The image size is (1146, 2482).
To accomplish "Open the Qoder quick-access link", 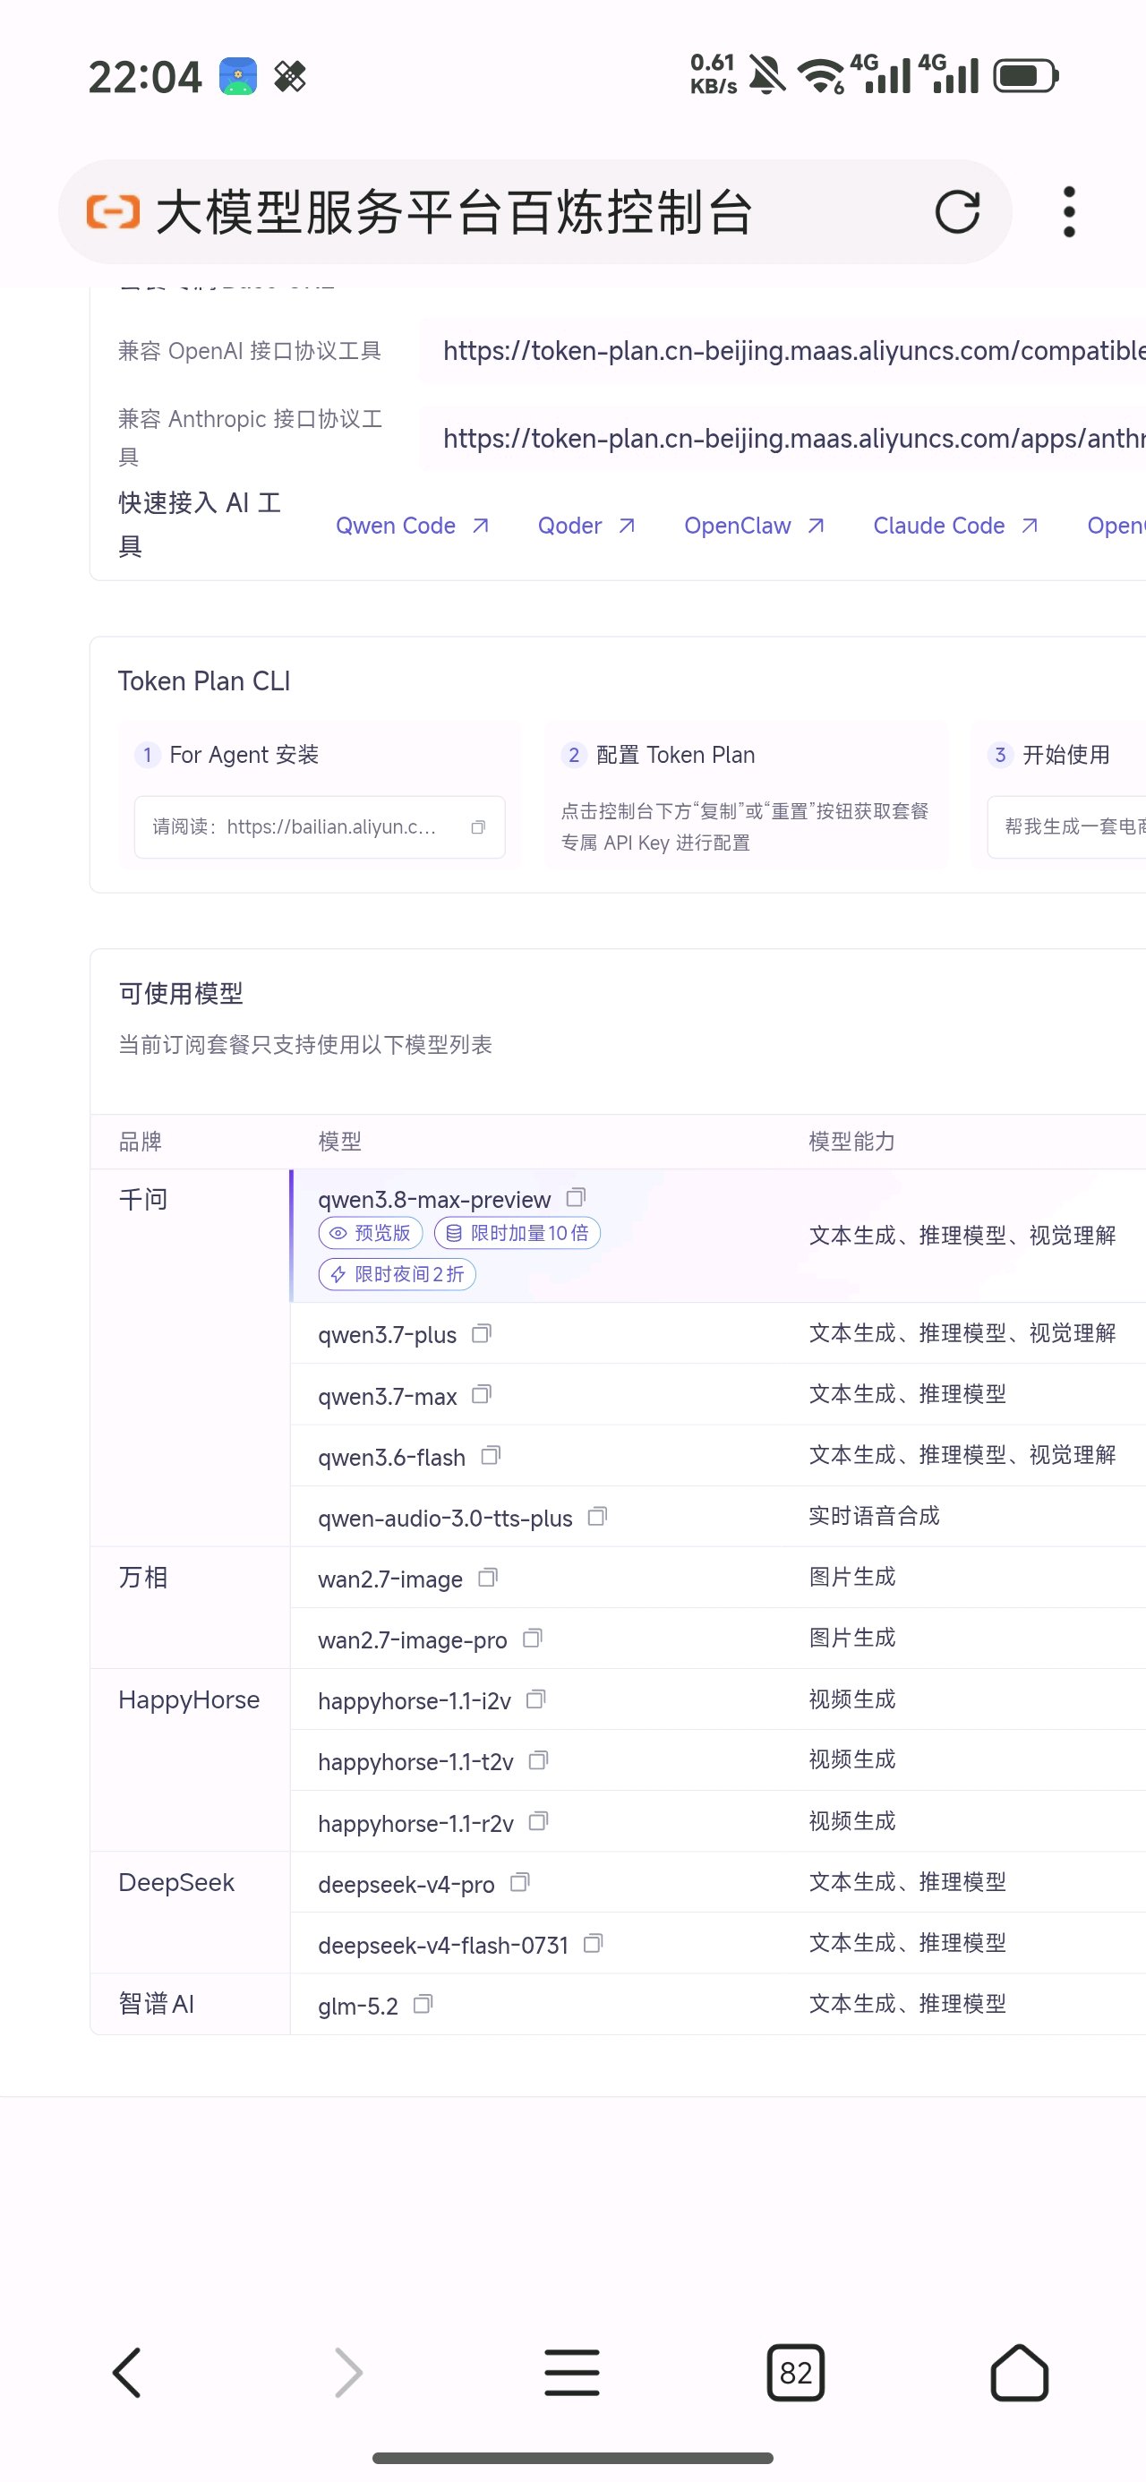I will pos(586,526).
